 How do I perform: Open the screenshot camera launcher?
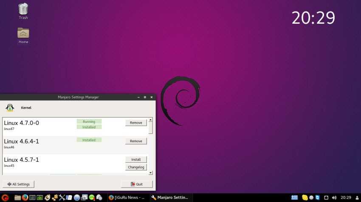click(x=84, y=197)
